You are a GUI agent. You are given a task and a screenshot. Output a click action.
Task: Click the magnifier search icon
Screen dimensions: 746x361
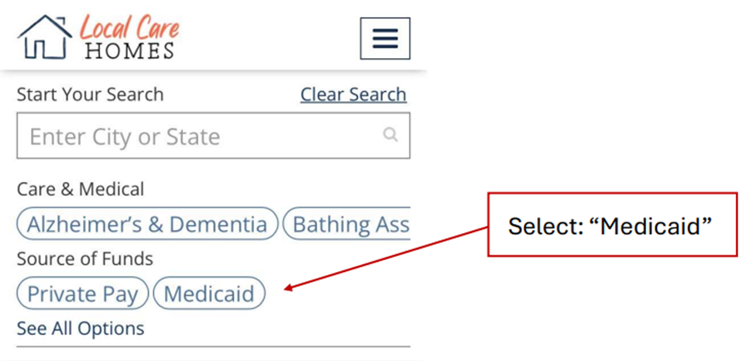pos(390,135)
